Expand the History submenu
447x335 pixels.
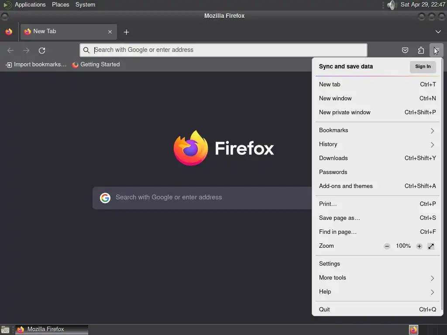[377, 144]
